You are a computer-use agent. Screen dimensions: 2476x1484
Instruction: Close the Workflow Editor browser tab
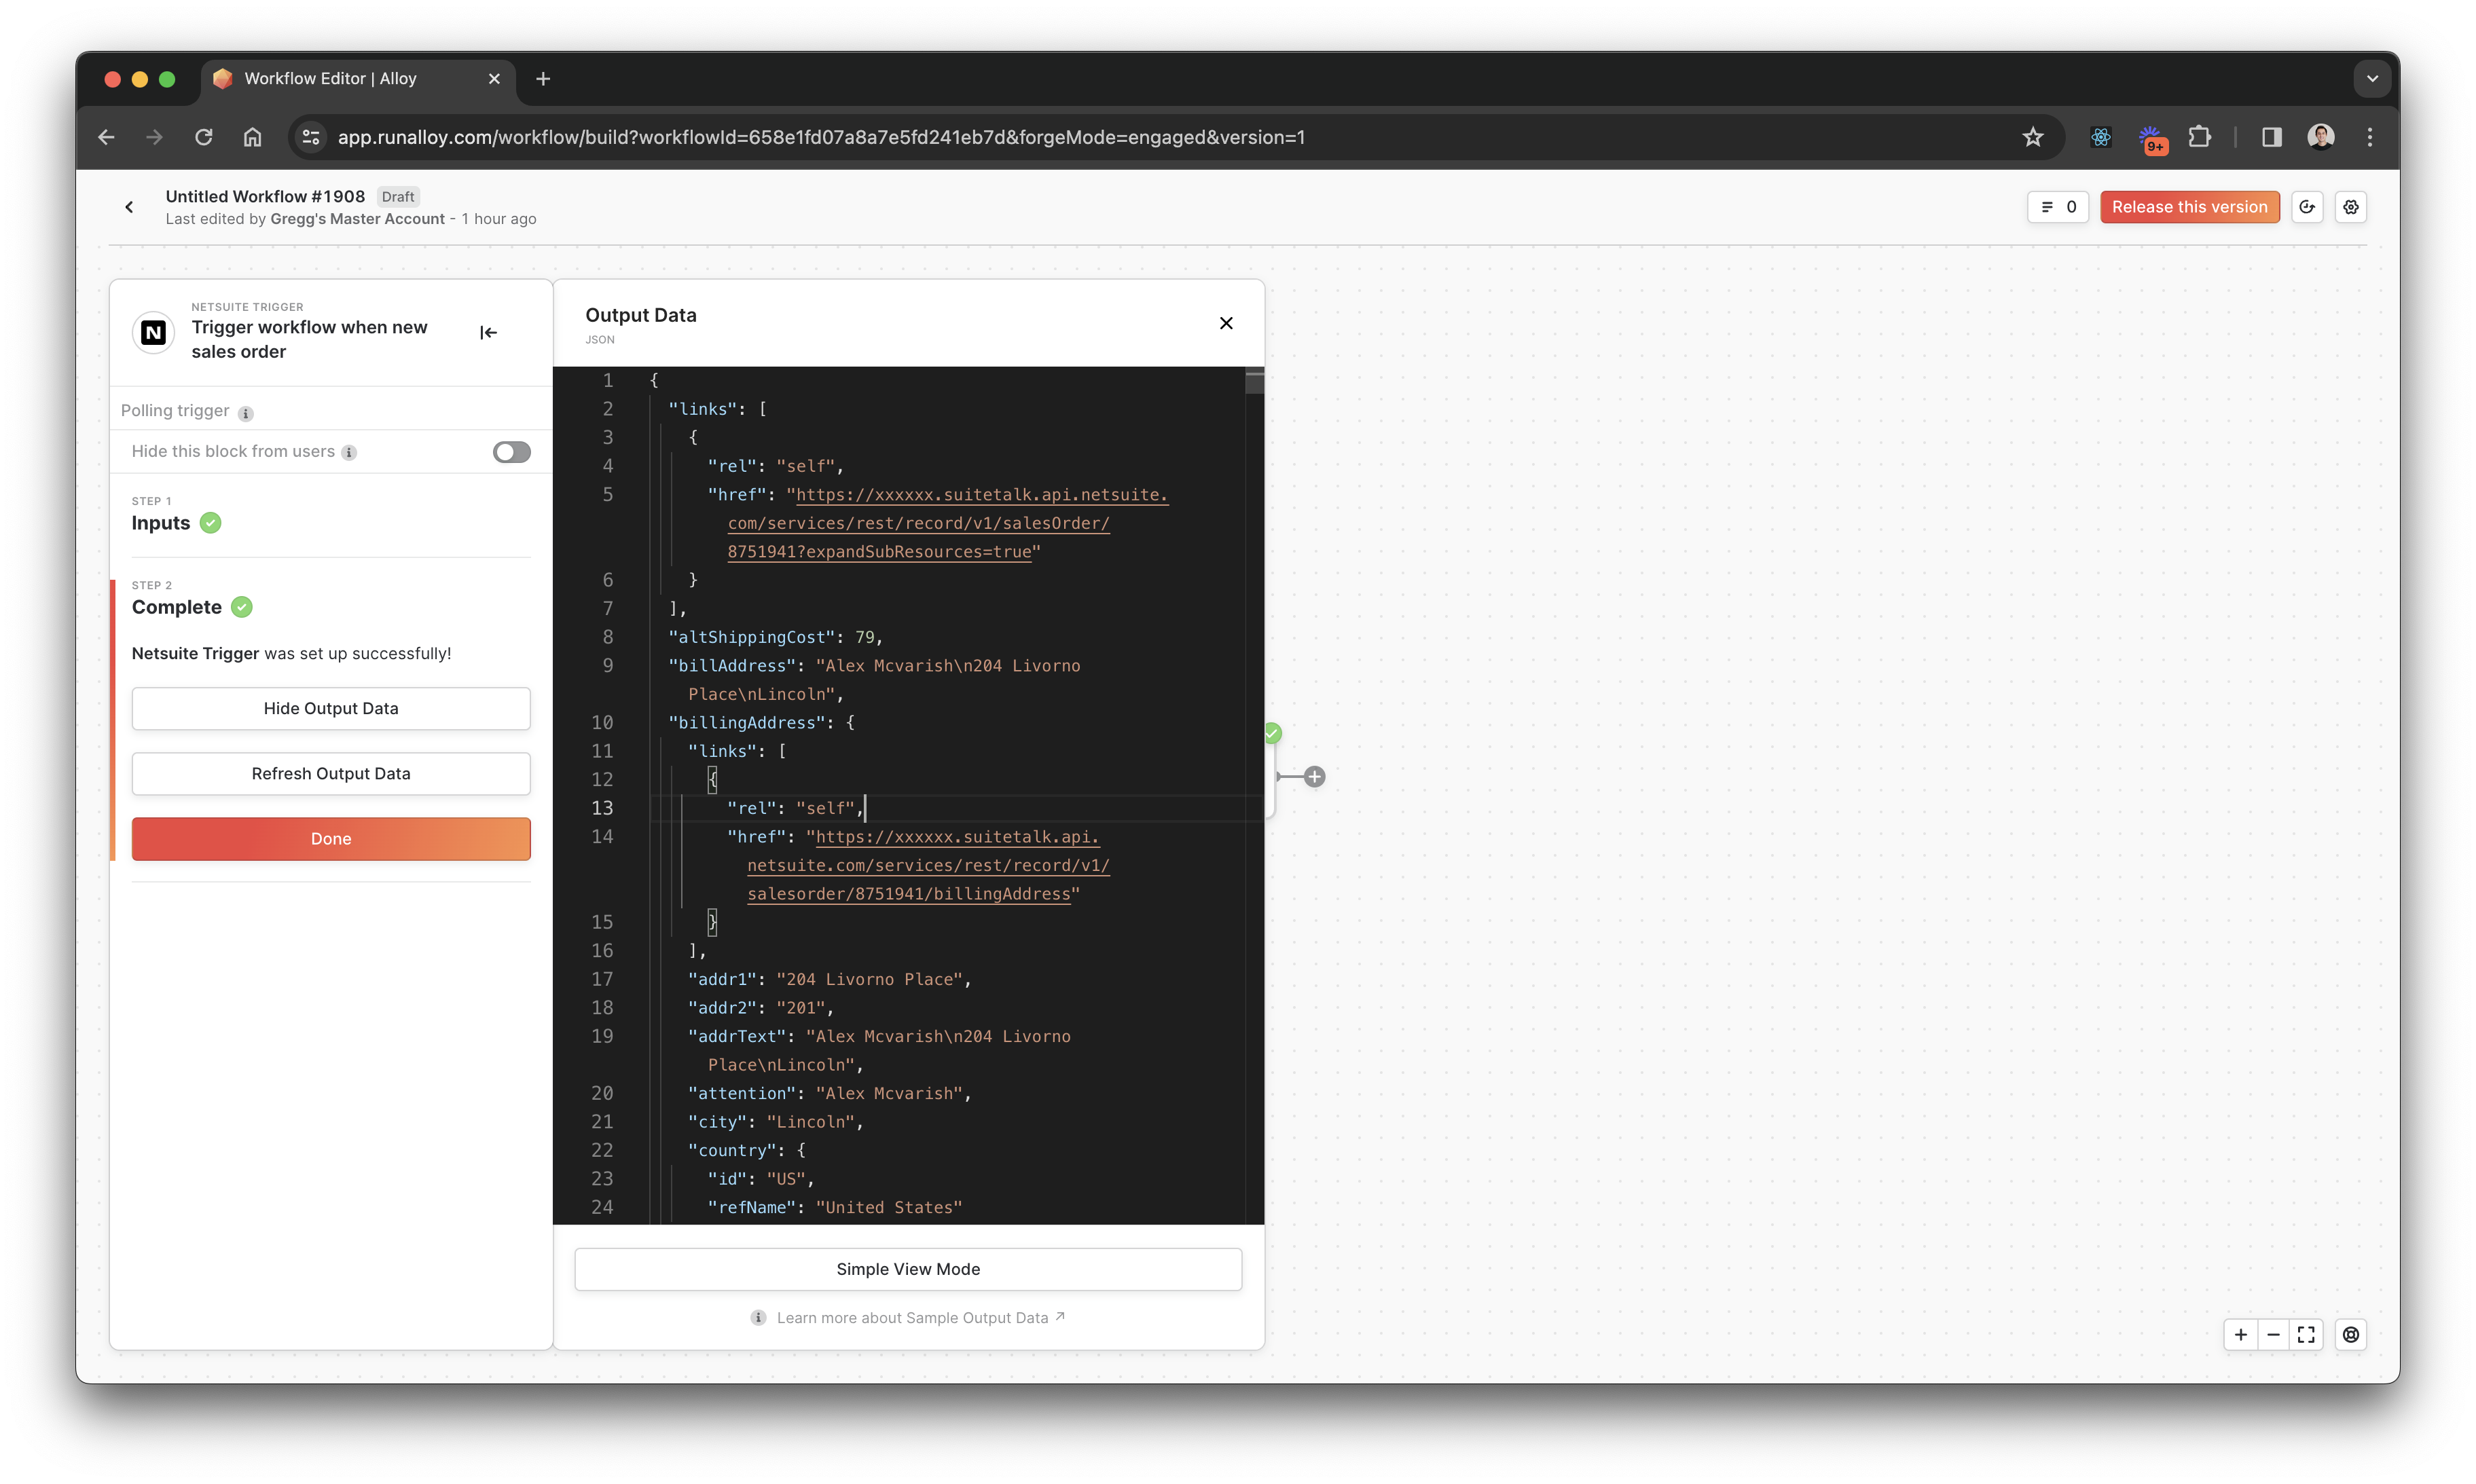point(493,78)
